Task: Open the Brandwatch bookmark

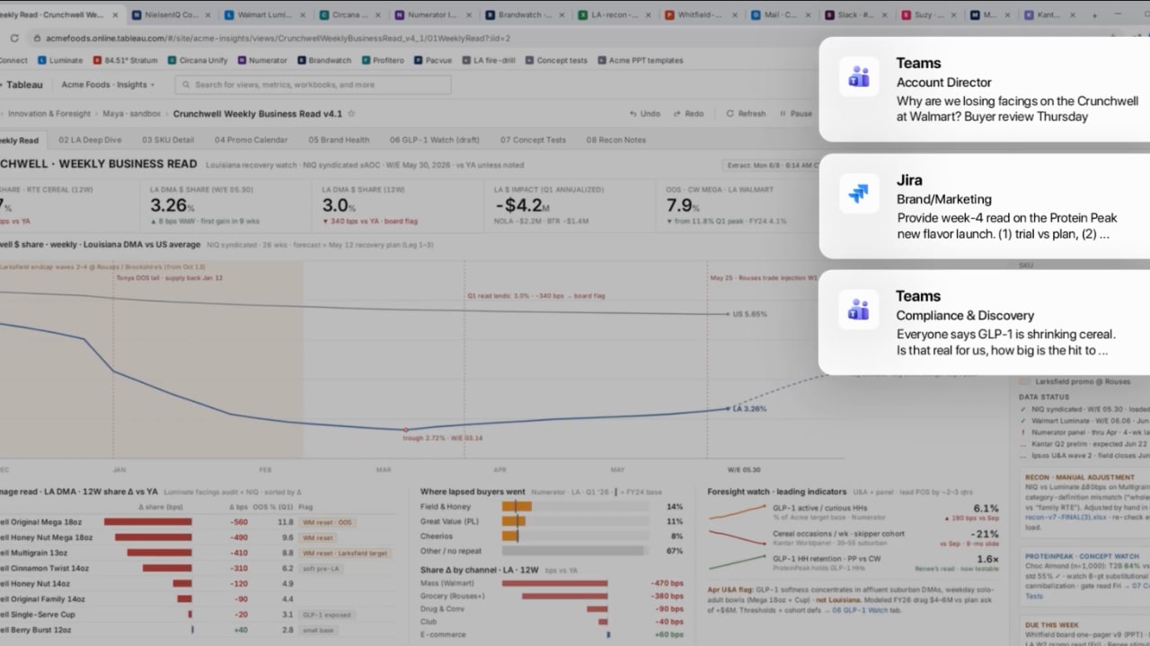Action: pyautogui.click(x=324, y=60)
